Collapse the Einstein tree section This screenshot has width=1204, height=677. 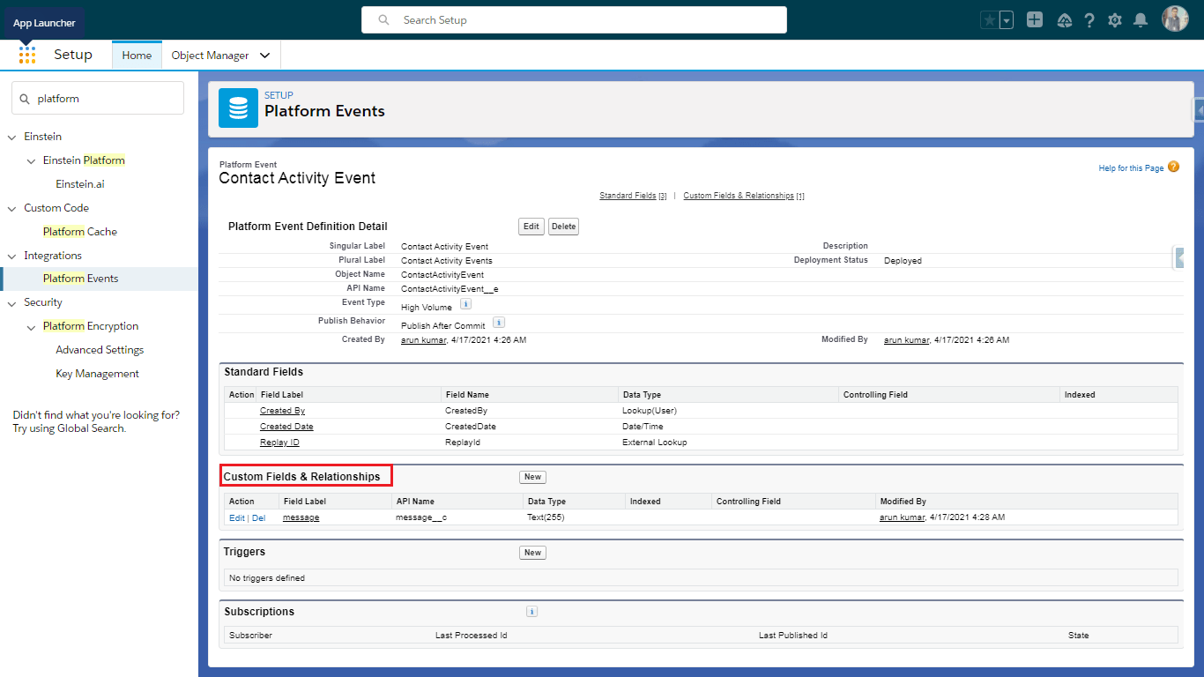click(x=12, y=137)
